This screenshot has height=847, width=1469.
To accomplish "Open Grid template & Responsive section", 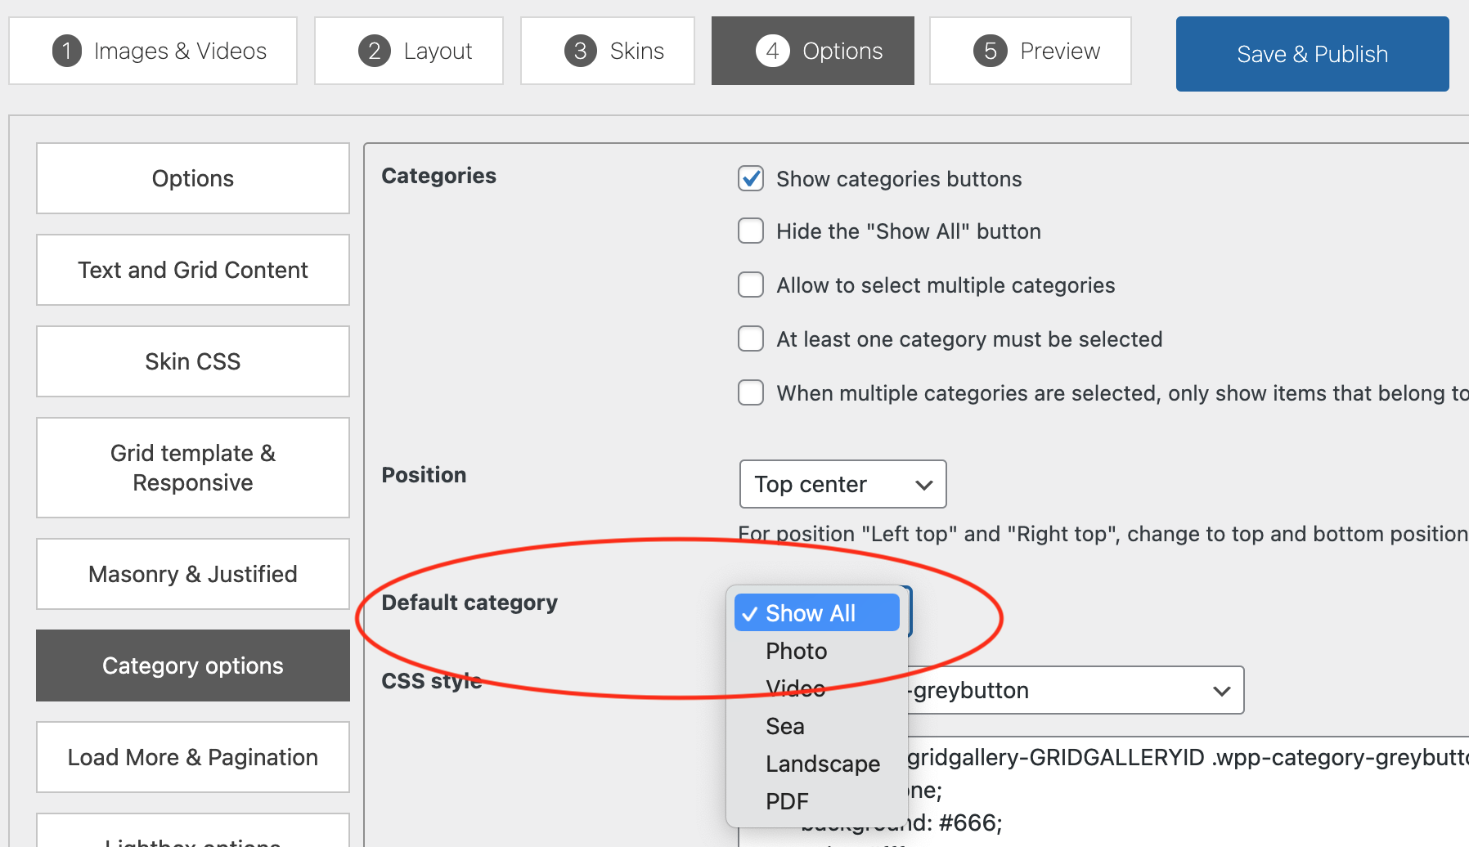I will pyautogui.click(x=193, y=468).
